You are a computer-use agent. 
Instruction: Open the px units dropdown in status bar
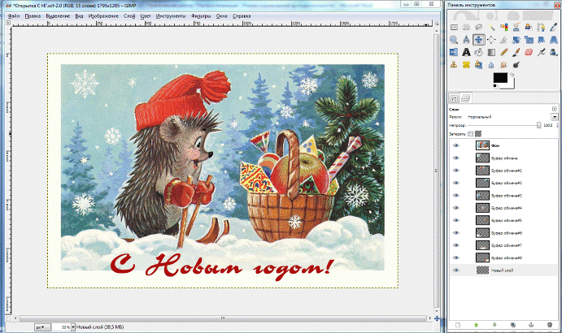41,326
